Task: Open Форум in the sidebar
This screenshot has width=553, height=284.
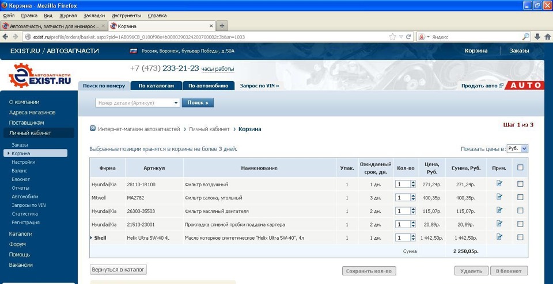Action: click(x=17, y=244)
